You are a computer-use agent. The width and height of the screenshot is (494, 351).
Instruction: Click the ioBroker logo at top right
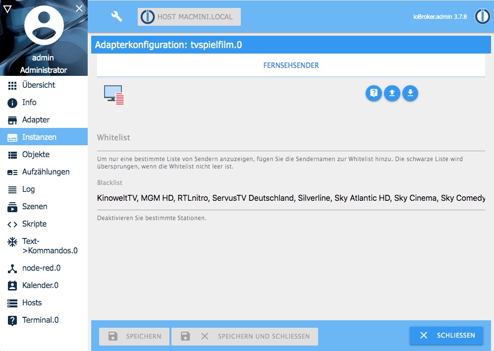[482, 16]
